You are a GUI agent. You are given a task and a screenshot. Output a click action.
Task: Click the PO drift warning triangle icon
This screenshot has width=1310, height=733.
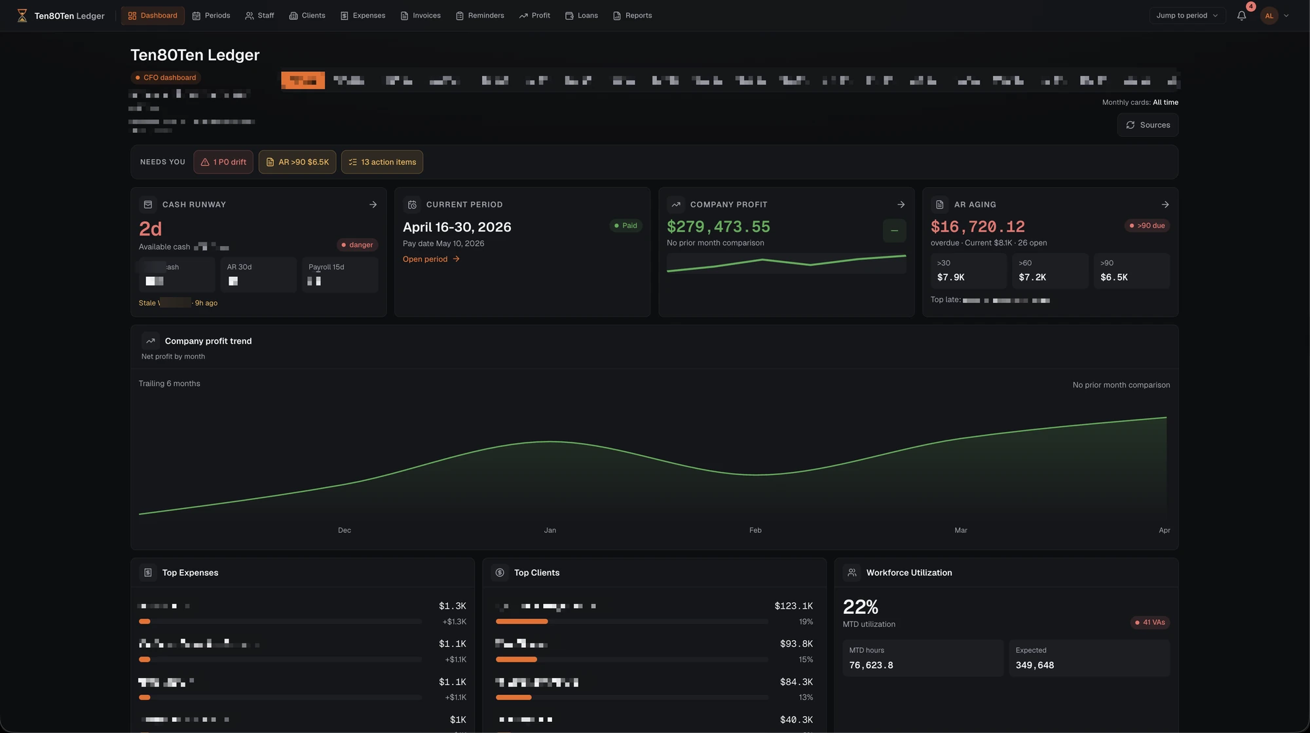[205, 162]
